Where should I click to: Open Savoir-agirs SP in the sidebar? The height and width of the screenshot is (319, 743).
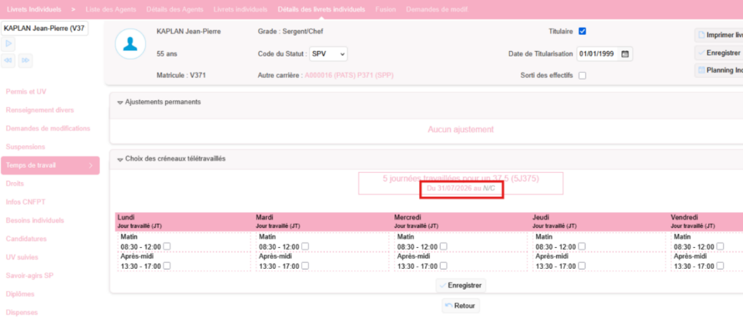point(29,276)
